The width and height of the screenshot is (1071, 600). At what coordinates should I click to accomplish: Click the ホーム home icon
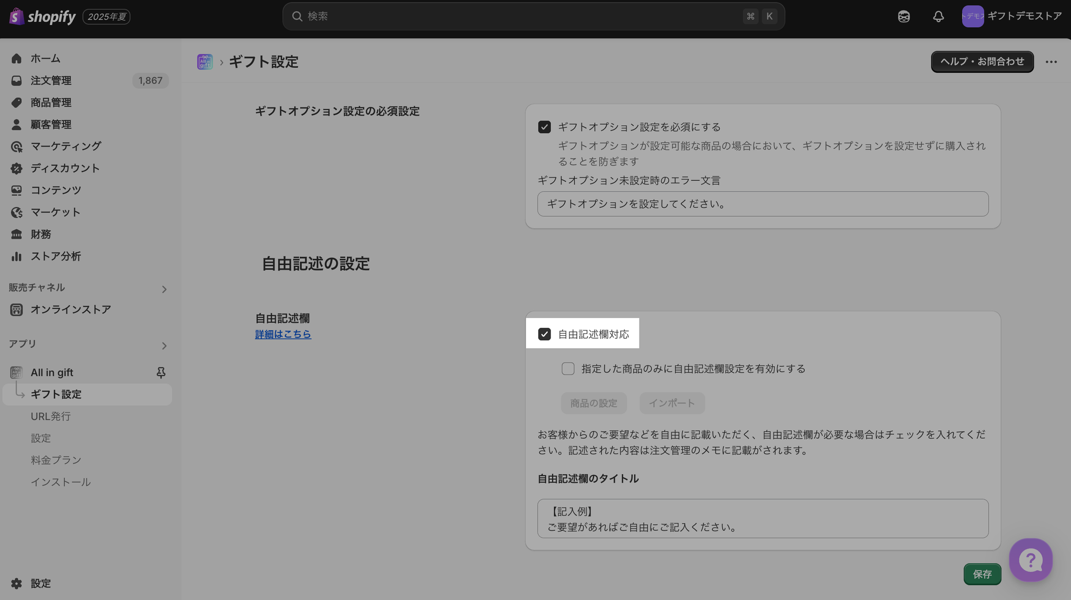pyautogui.click(x=17, y=58)
